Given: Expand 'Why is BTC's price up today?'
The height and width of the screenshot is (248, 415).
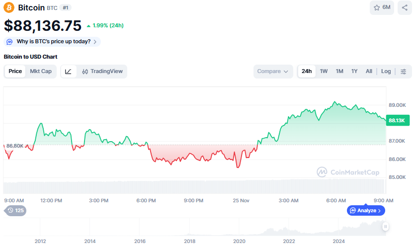Looking at the screenshot, I should (52, 42).
